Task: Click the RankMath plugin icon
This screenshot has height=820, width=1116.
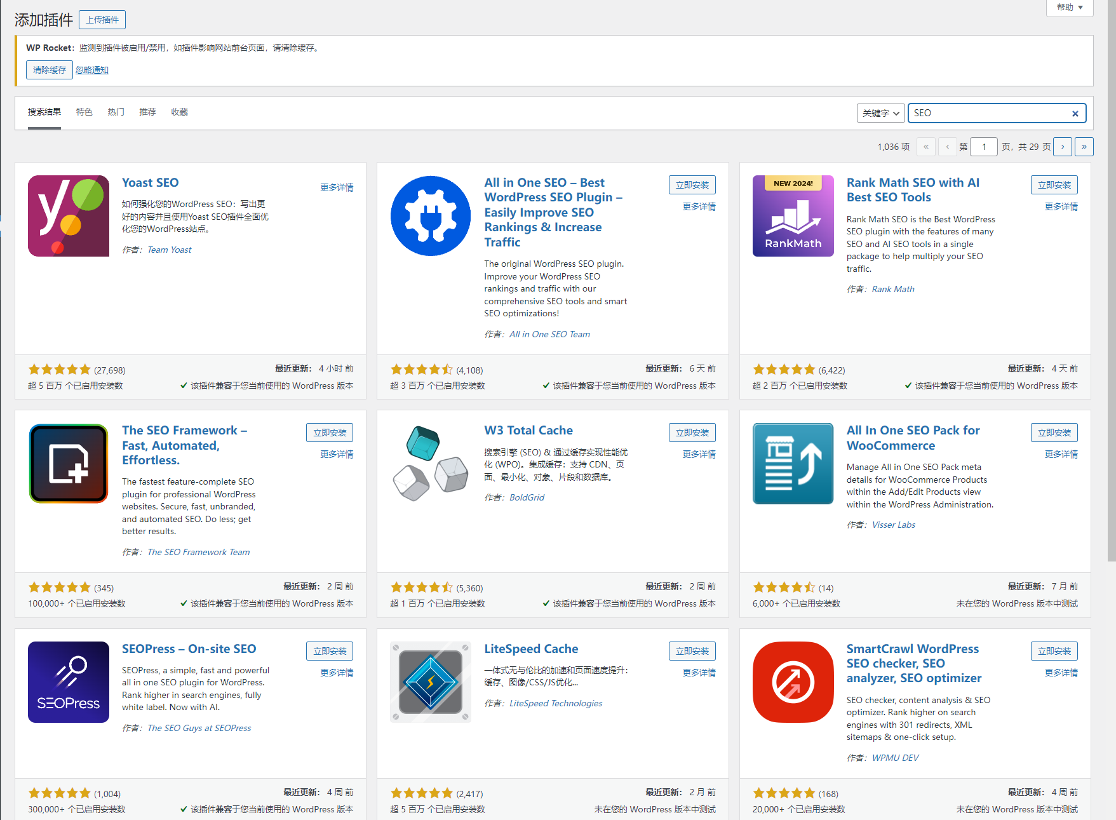Action: (x=793, y=216)
